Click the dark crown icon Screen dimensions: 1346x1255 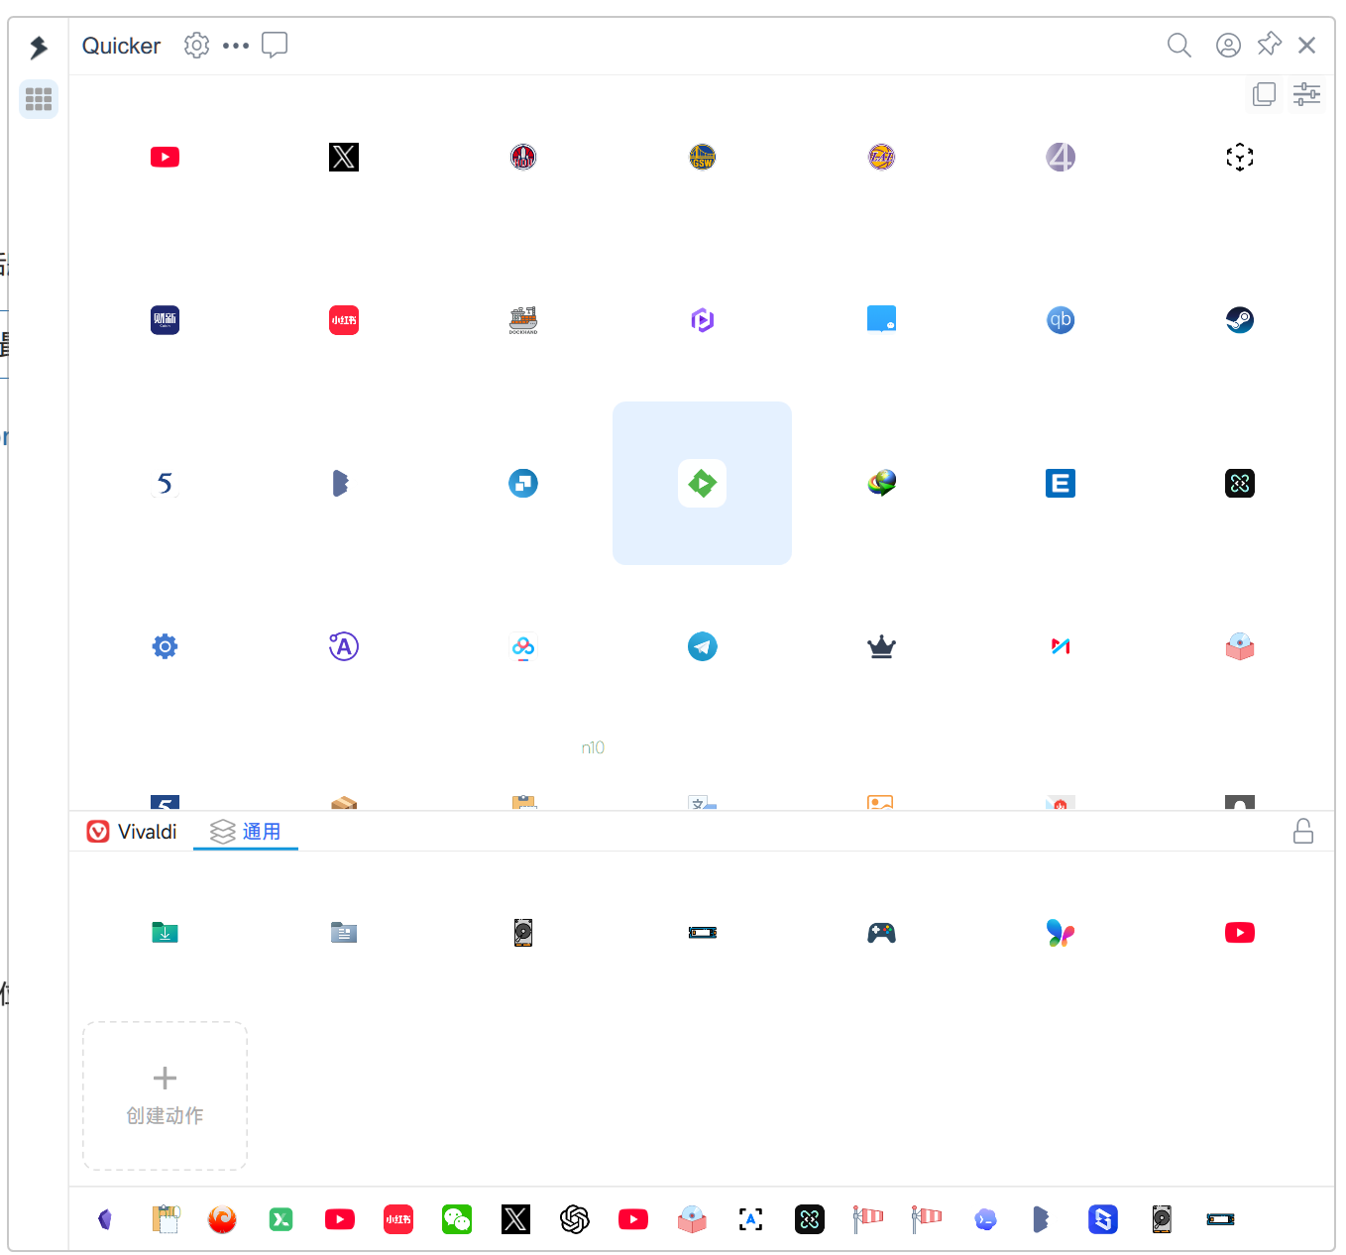881,647
